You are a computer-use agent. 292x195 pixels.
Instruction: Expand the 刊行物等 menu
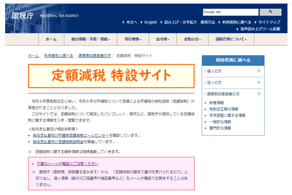tap(133, 39)
